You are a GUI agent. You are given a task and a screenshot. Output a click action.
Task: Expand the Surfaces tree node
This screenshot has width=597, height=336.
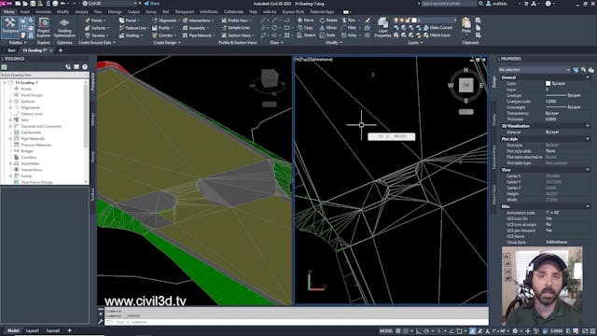10,102
